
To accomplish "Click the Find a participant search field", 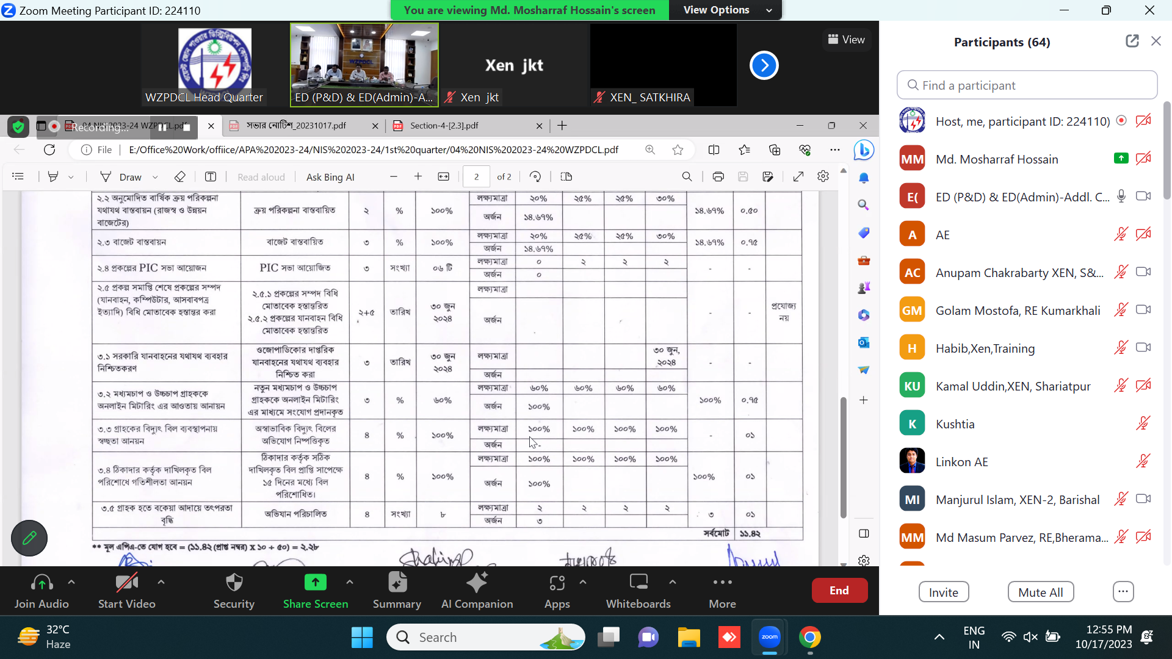I will (x=1027, y=85).
